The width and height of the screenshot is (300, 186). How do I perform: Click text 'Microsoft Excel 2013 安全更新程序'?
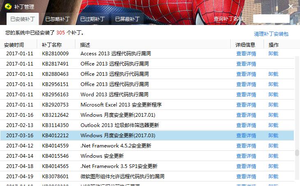click(x=121, y=105)
